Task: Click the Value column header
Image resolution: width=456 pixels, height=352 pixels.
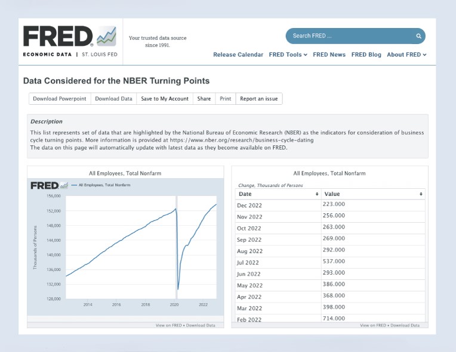Action: coord(373,194)
